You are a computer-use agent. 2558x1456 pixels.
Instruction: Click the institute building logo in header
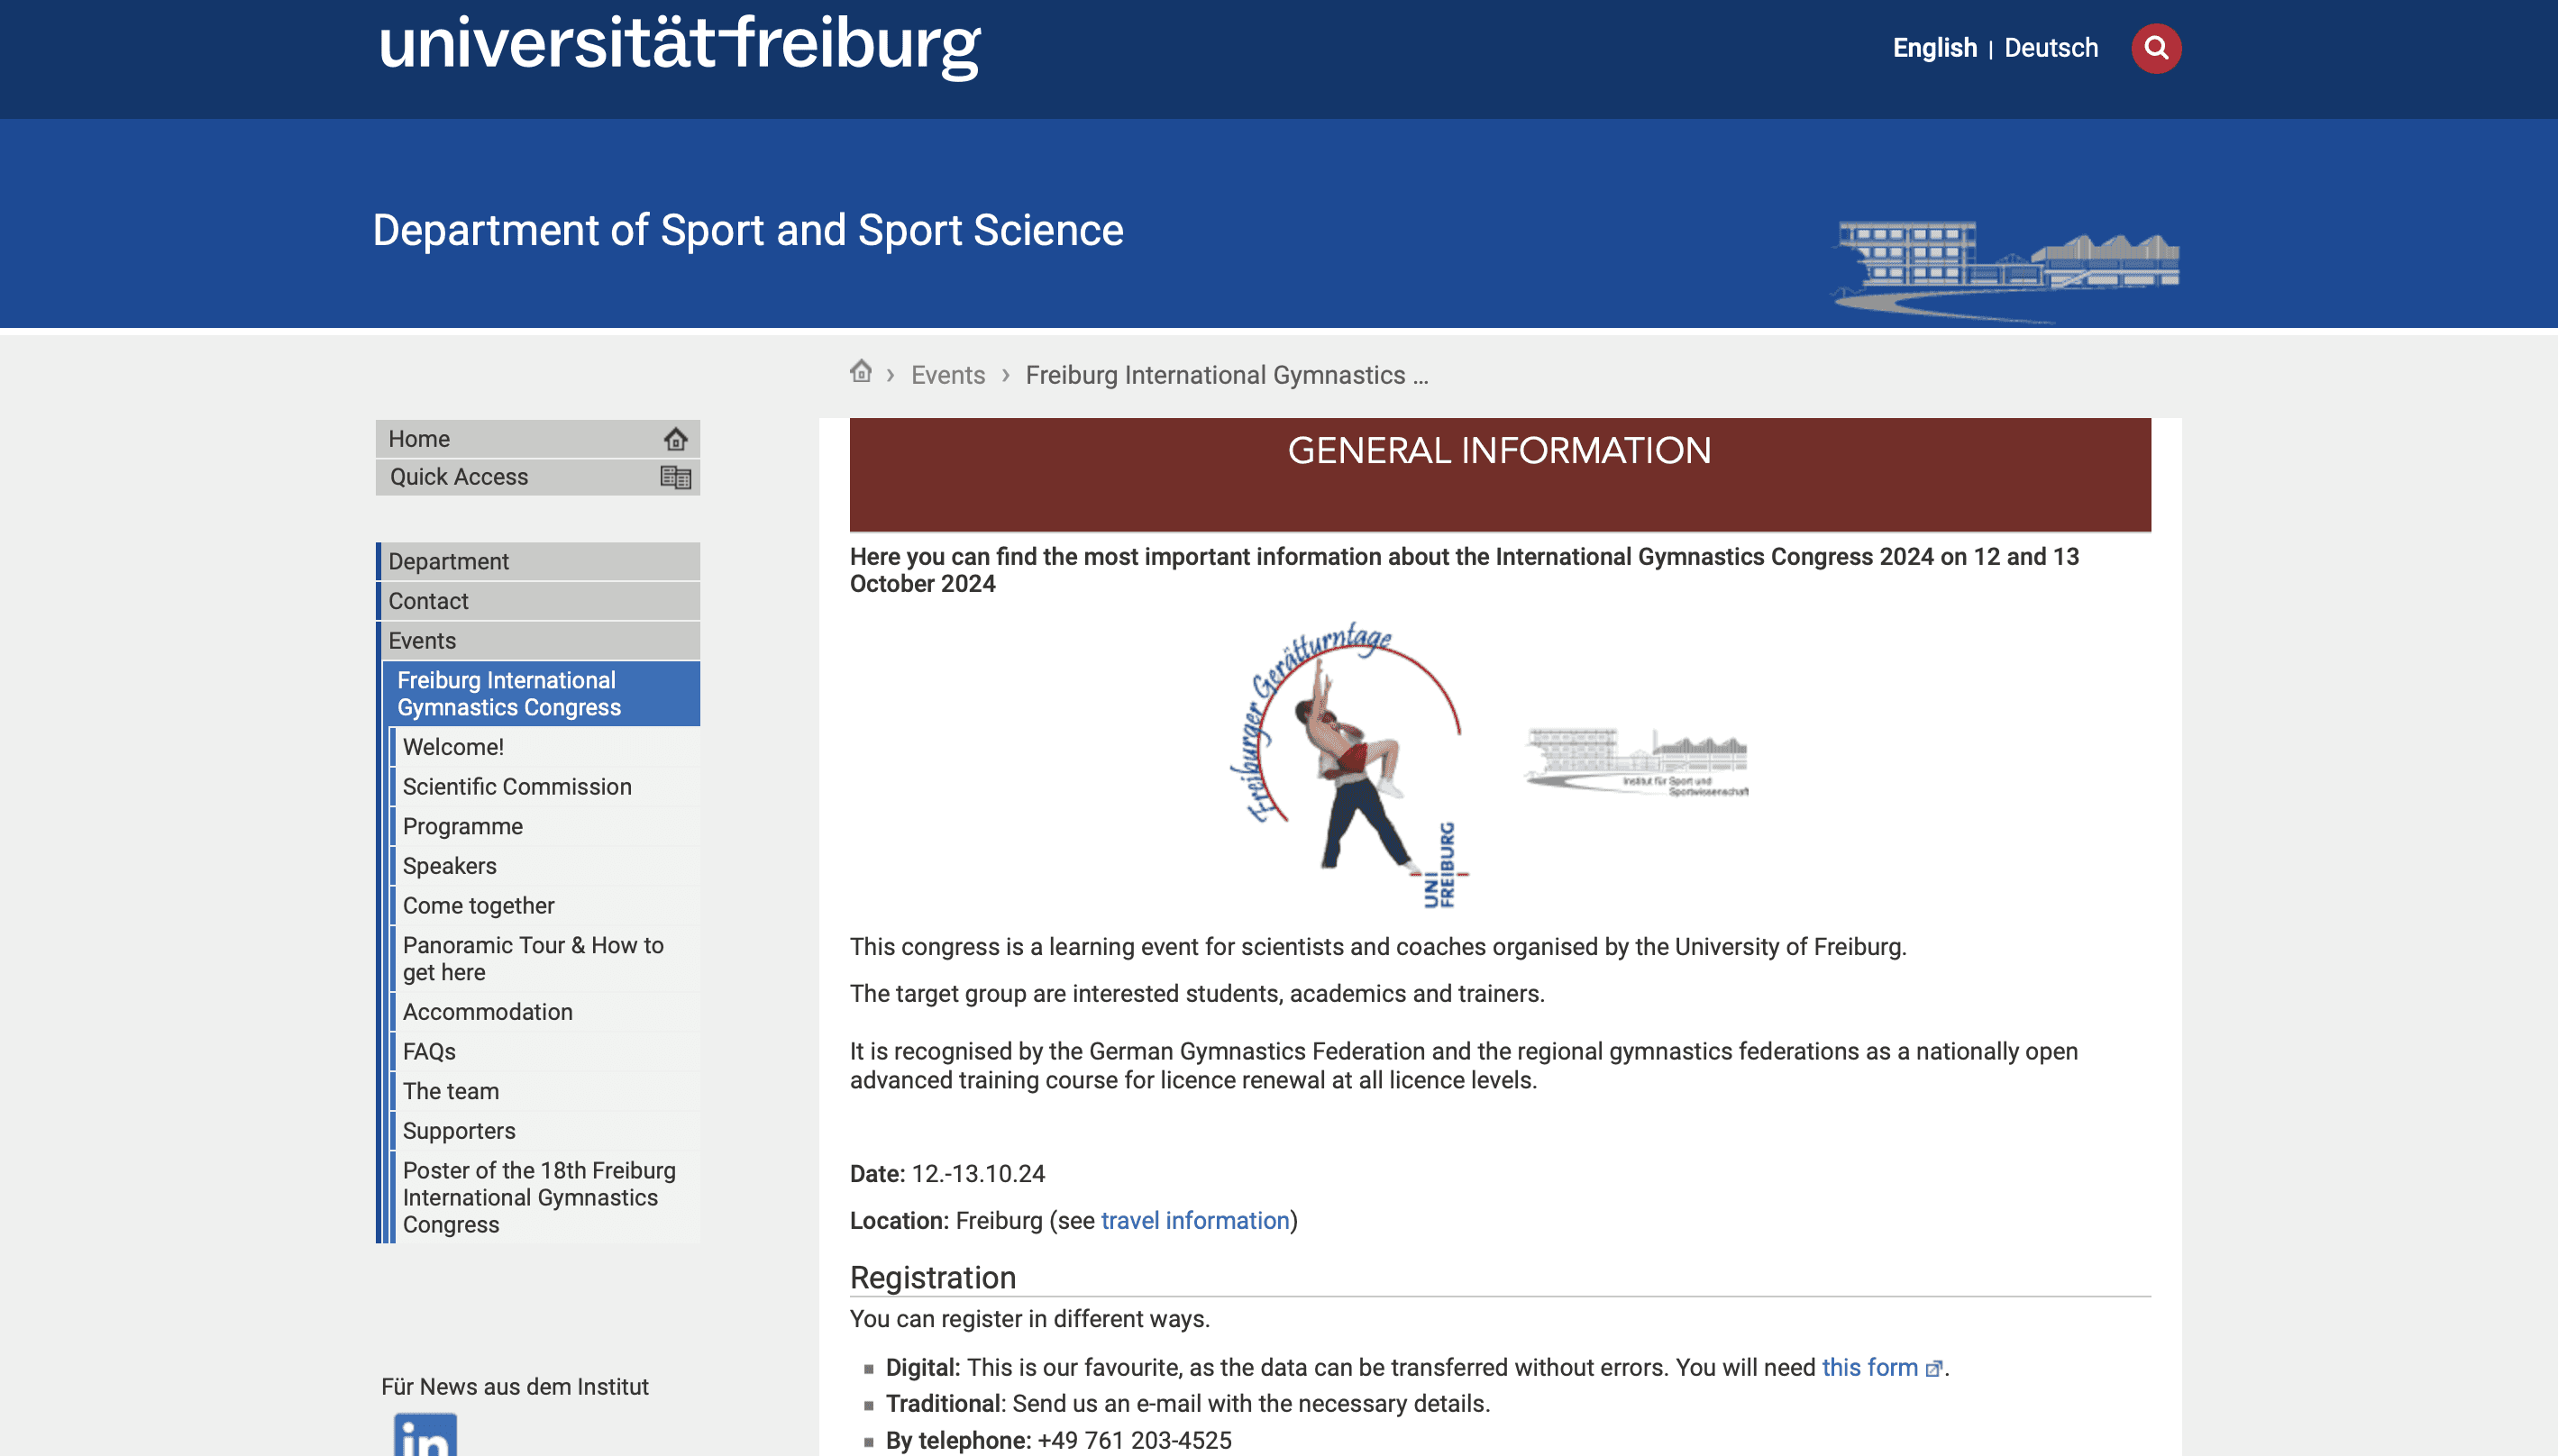coord(2005,266)
